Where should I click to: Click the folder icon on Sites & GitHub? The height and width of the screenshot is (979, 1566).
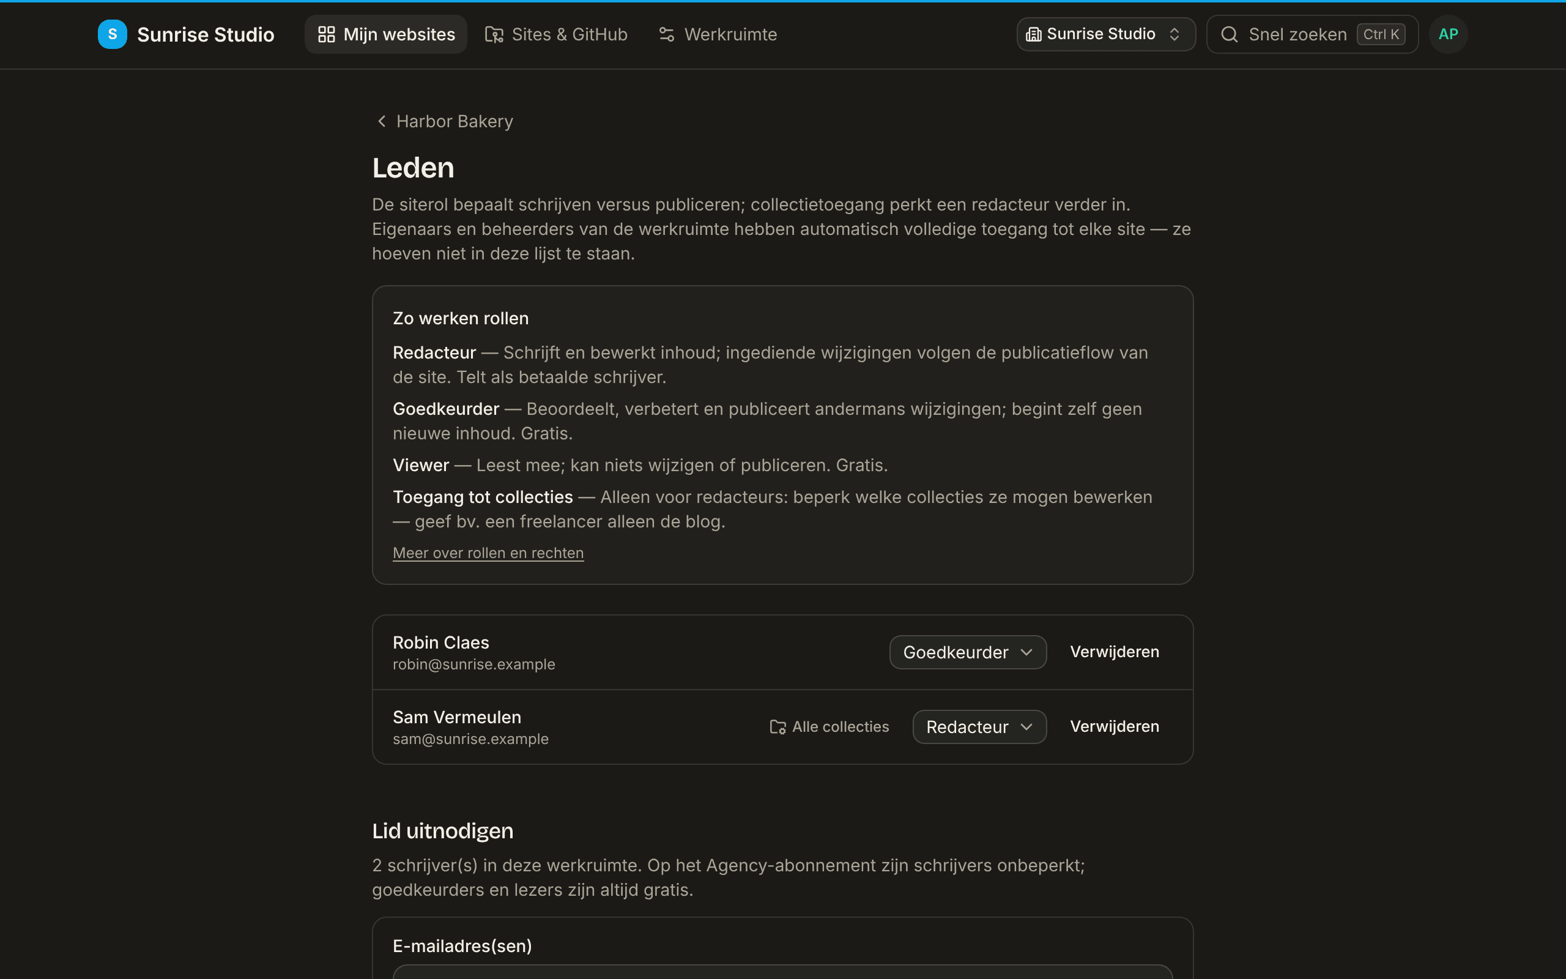coord(494,34)
